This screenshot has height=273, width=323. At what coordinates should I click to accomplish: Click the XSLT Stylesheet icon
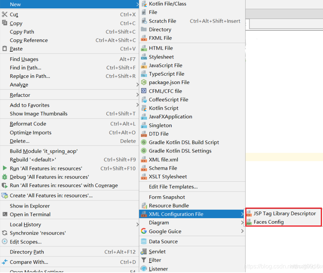point(144,177)
